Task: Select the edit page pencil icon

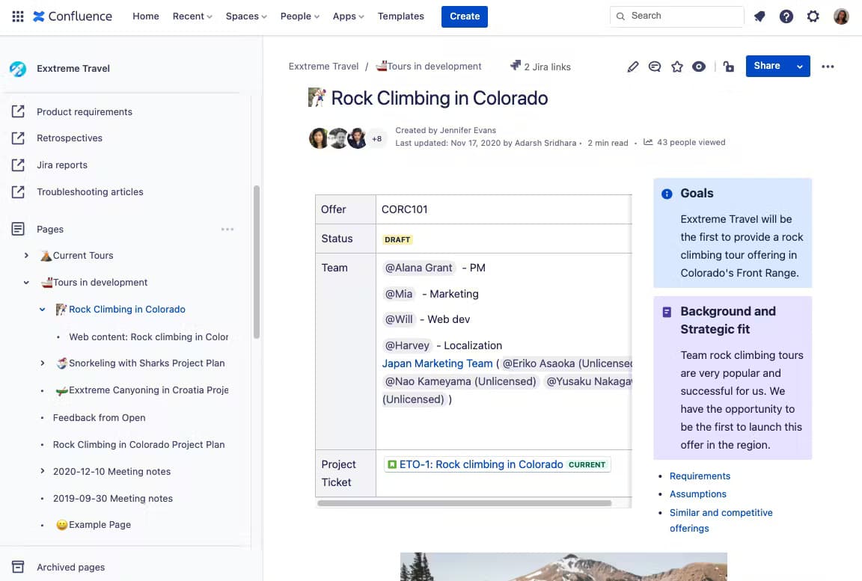Action: 632,67
